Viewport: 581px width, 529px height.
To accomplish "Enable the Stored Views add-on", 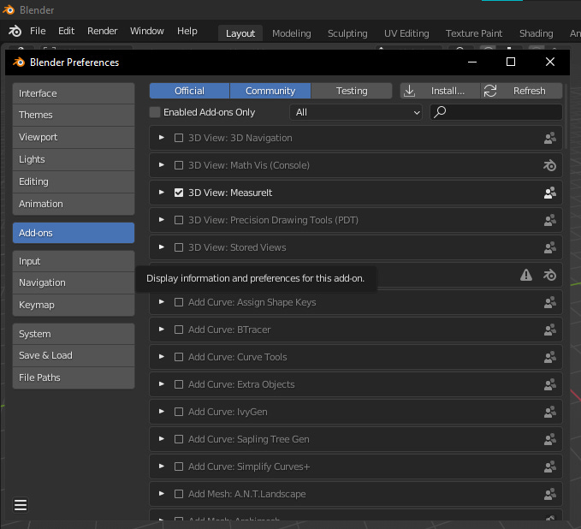I will click(x=179, y=247).
